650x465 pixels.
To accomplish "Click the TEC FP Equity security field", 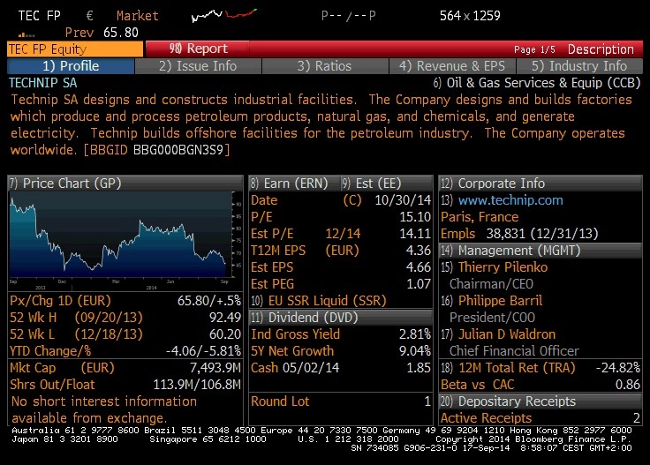I will click(x=75, y=49).
